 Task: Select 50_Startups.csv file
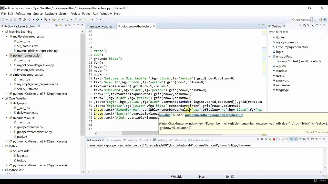point(27,46)
